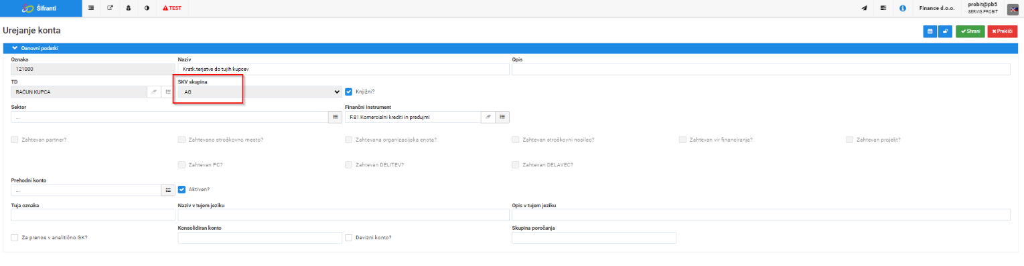This screenshot has height=266, width=1024.
Task: Open the probit@pb5 user menu
Action: pos(983,7)
